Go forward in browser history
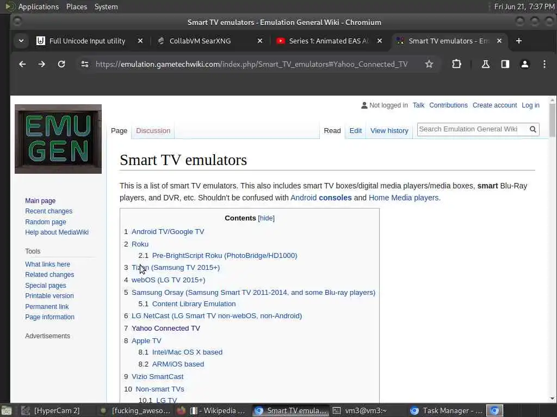557x417 pixels. (42, 64)
